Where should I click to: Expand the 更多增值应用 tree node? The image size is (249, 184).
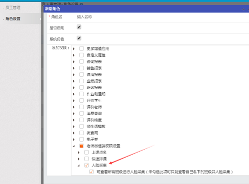pos(74,49)
